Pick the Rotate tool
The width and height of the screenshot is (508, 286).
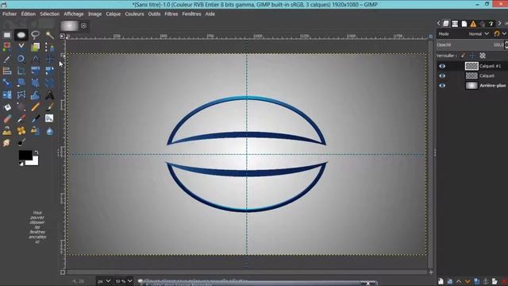point(49,71)
